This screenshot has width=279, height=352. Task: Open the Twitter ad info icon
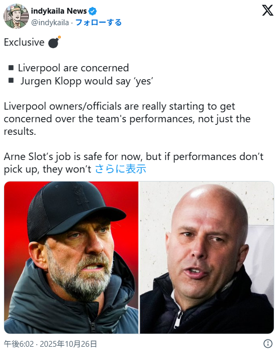pos(268,344)
